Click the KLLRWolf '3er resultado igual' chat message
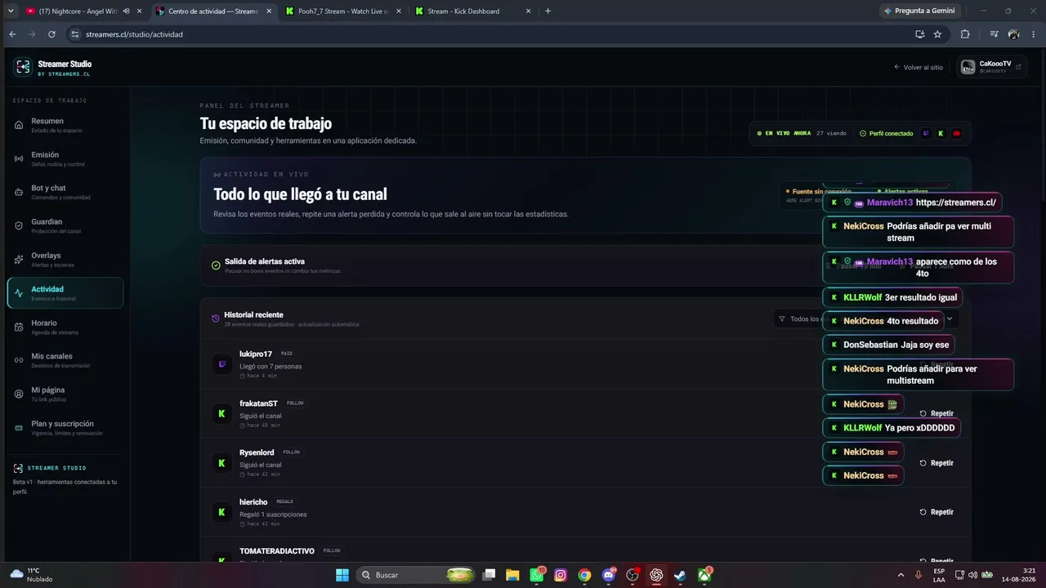 [892, 297]
